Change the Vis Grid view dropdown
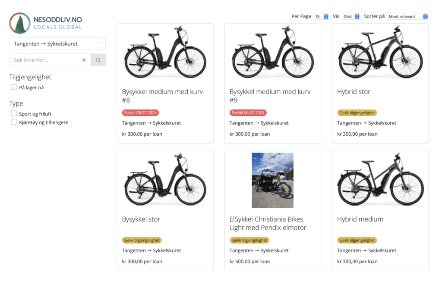This screenshot has width=442, height=281. [350, 17]
